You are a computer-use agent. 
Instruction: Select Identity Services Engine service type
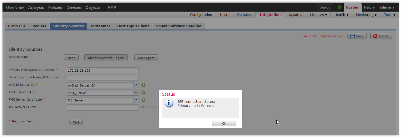[106, 58]
